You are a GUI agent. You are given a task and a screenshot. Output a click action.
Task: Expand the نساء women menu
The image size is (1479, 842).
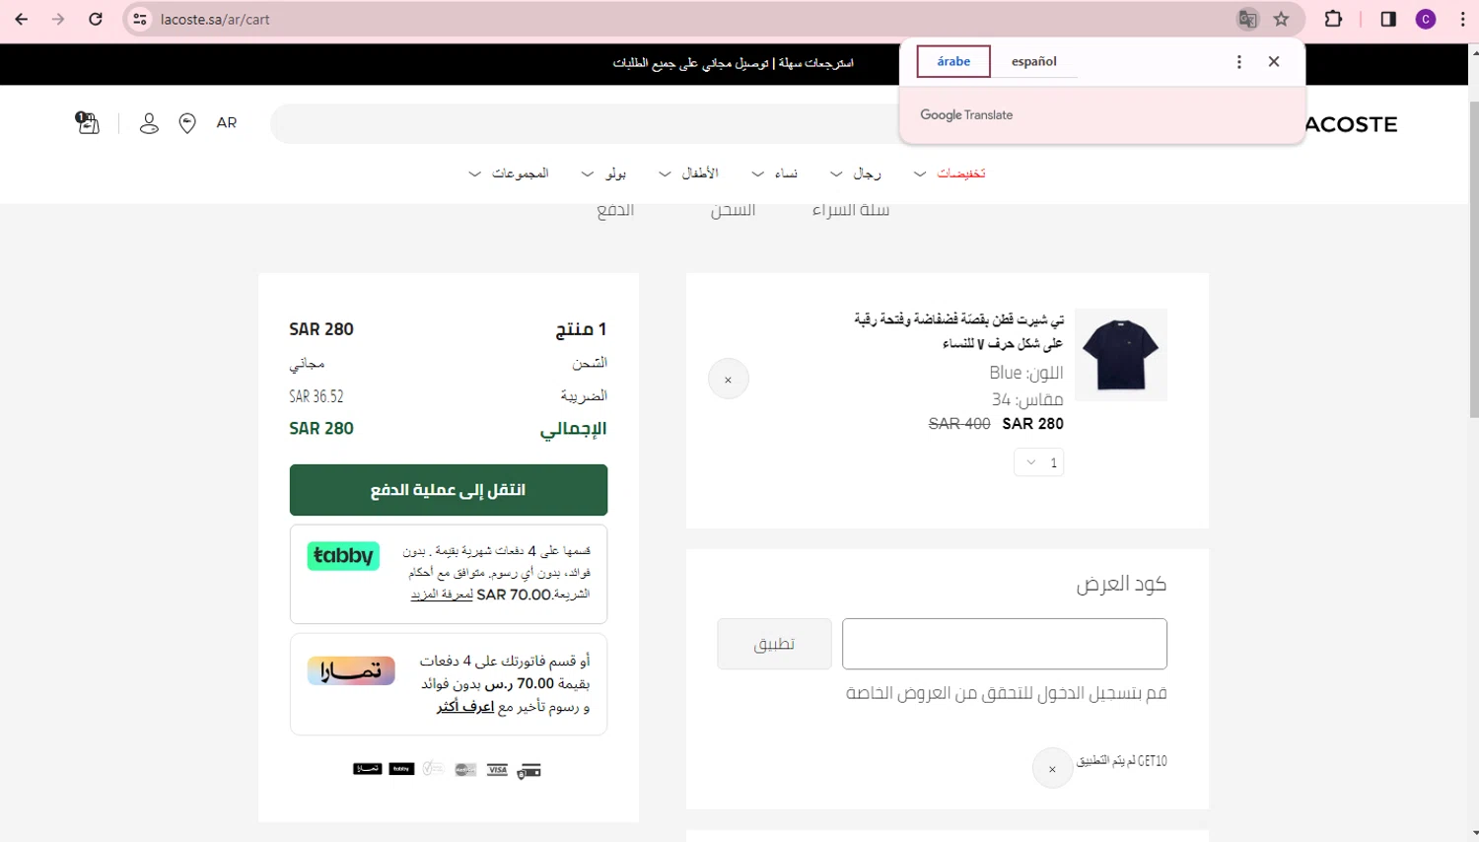(775, 174)
